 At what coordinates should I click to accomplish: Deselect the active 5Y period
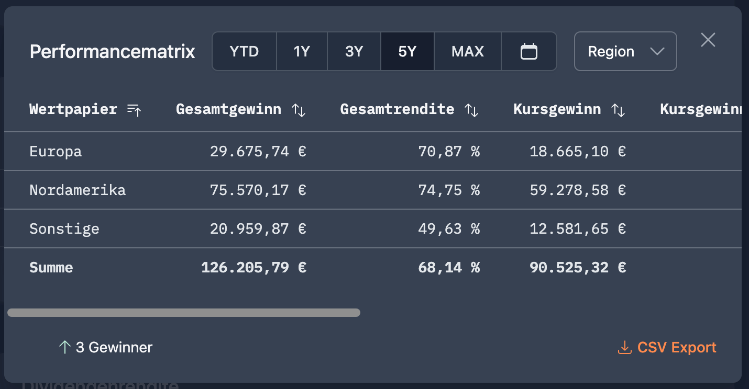coord(407,51)
